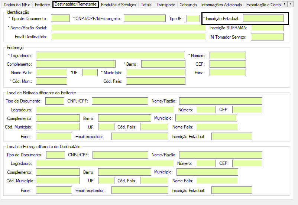The image size is (298, 205).
Task: Click Complemento field in Local de Retirada
Action: click(x=58, y=118)
